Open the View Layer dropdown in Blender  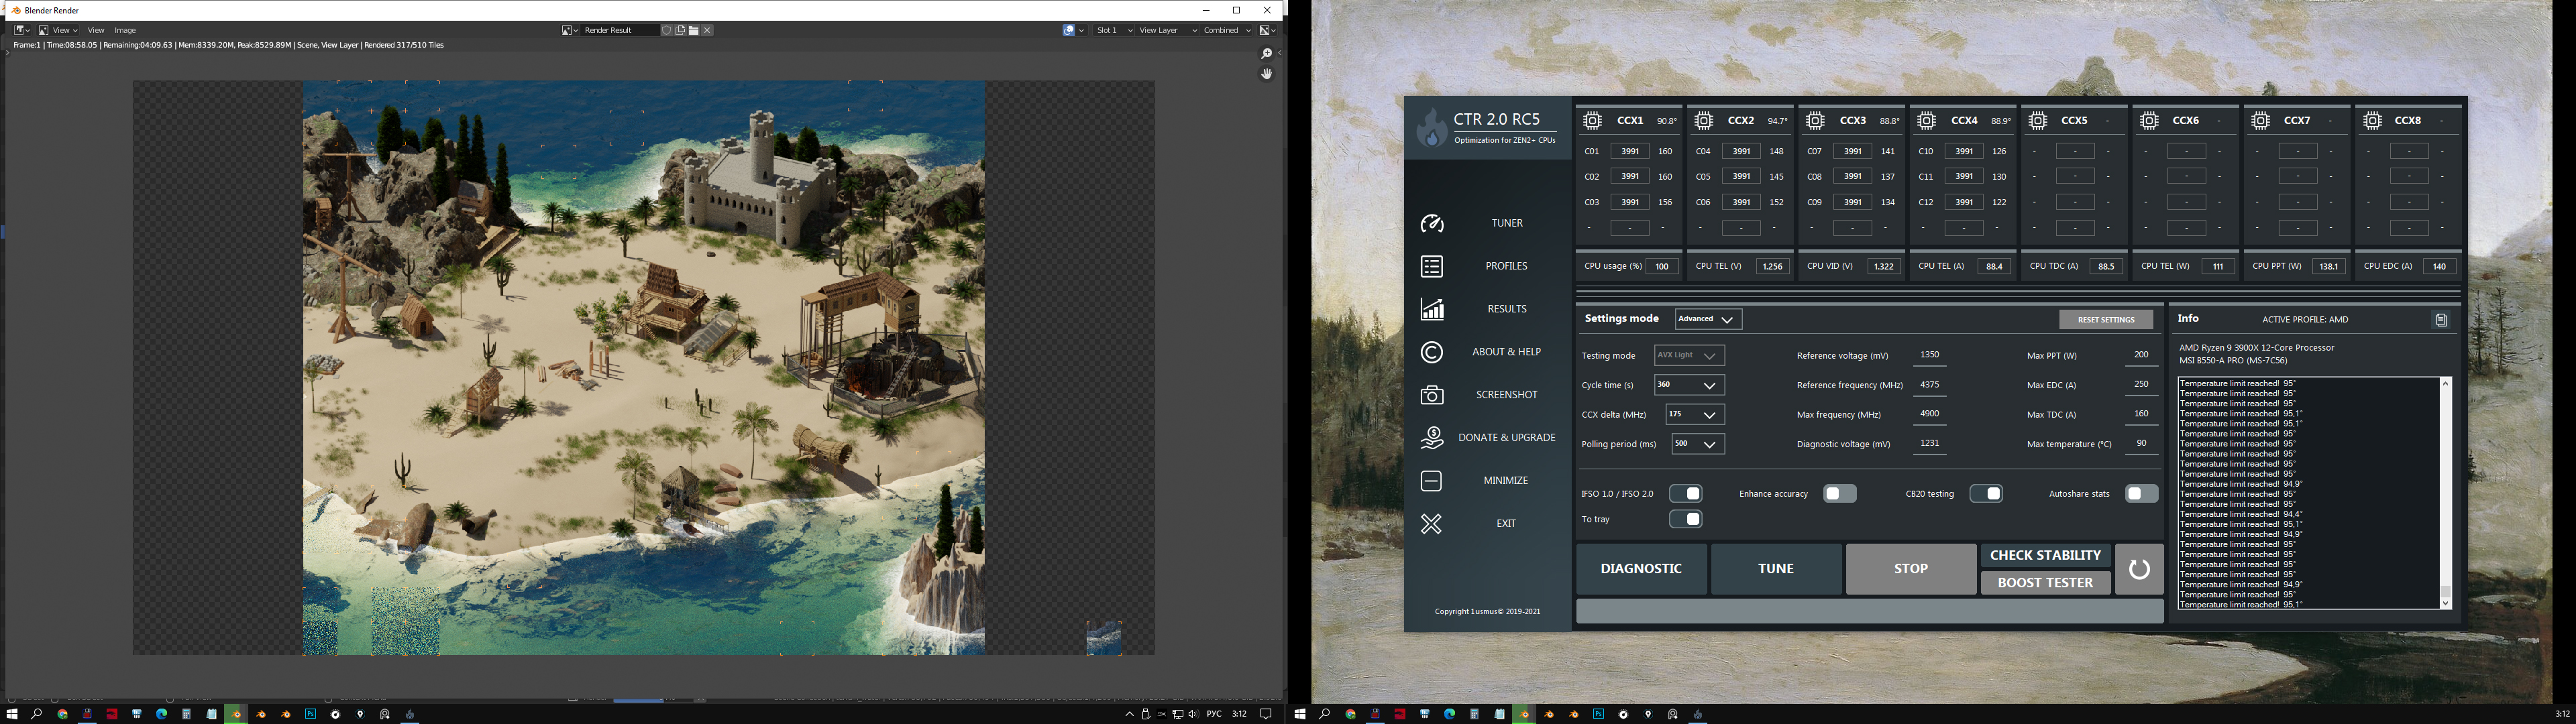tap(1166, 30)
